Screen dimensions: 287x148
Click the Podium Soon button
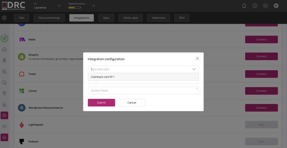pos(261,142)
